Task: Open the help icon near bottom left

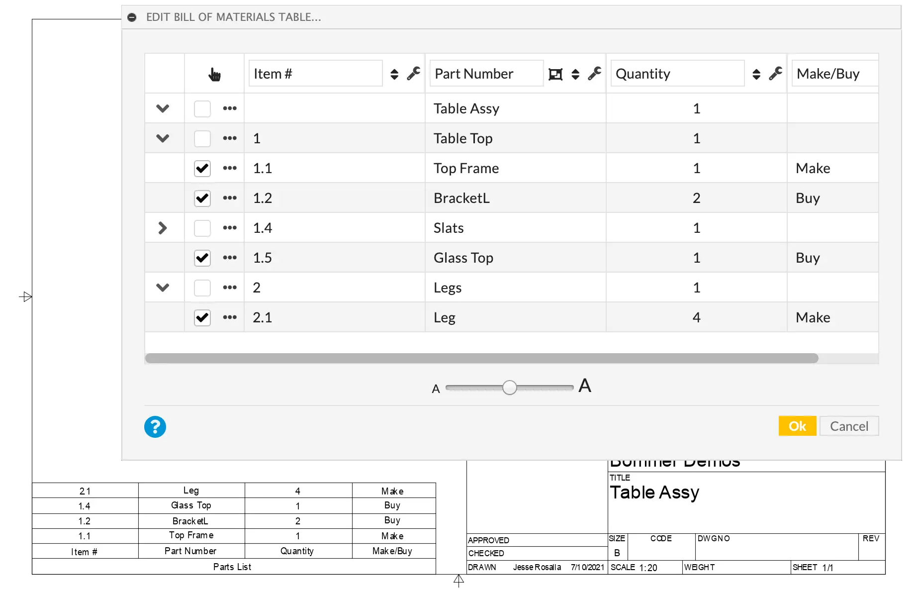Action: pos(155,426)
